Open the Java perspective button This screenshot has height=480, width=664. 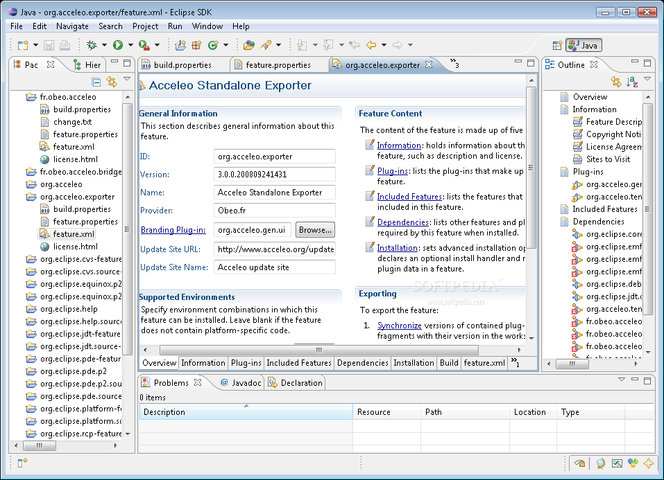584,45
